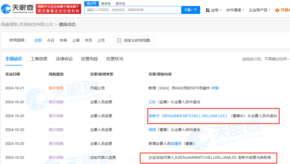The height and width of the screenshot is (164, 290).
Task: Open the 自定义时间范围 picker
Action: [134, 40]
